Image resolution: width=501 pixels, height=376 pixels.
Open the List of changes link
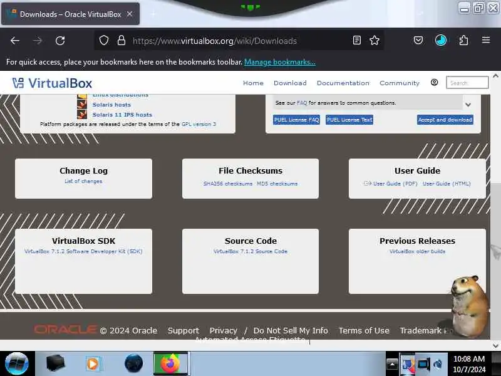83,181
